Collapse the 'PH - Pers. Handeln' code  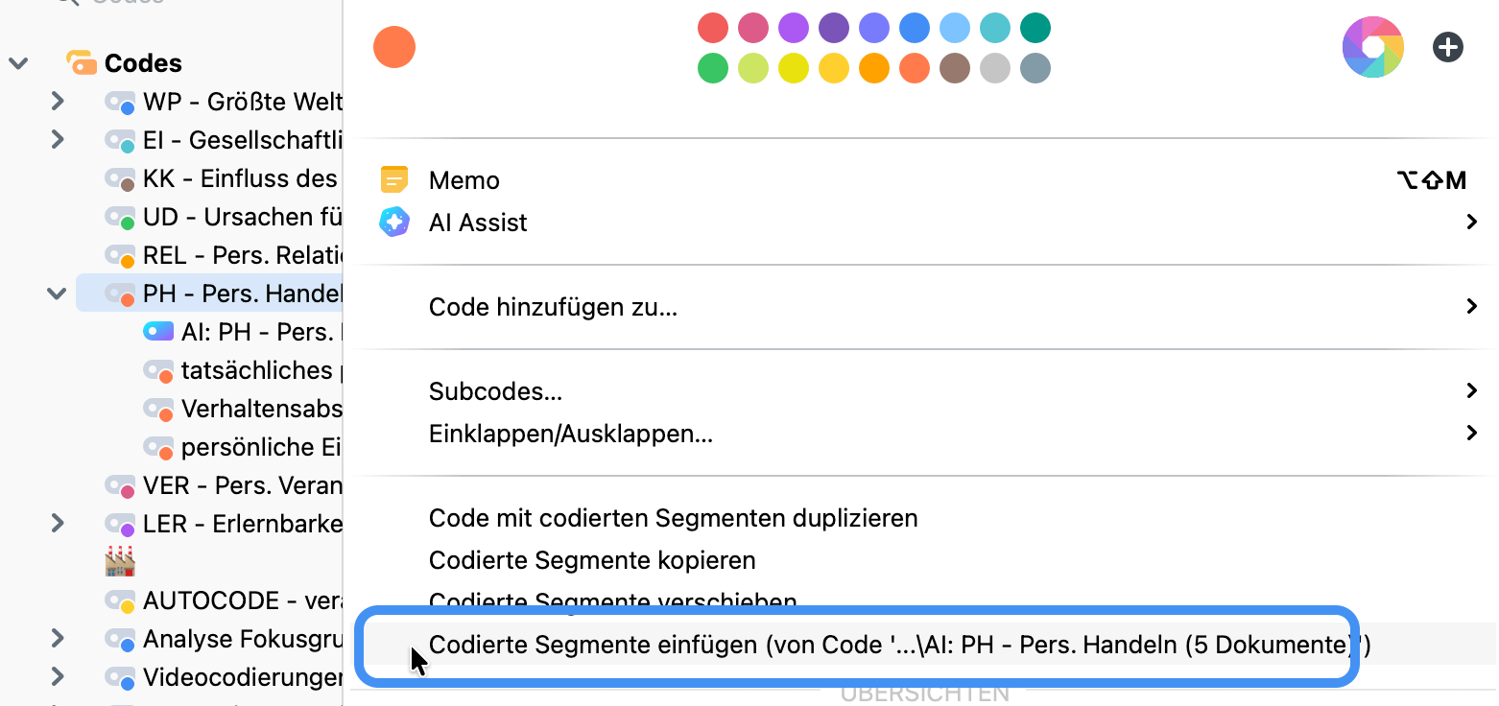point(56,293)
